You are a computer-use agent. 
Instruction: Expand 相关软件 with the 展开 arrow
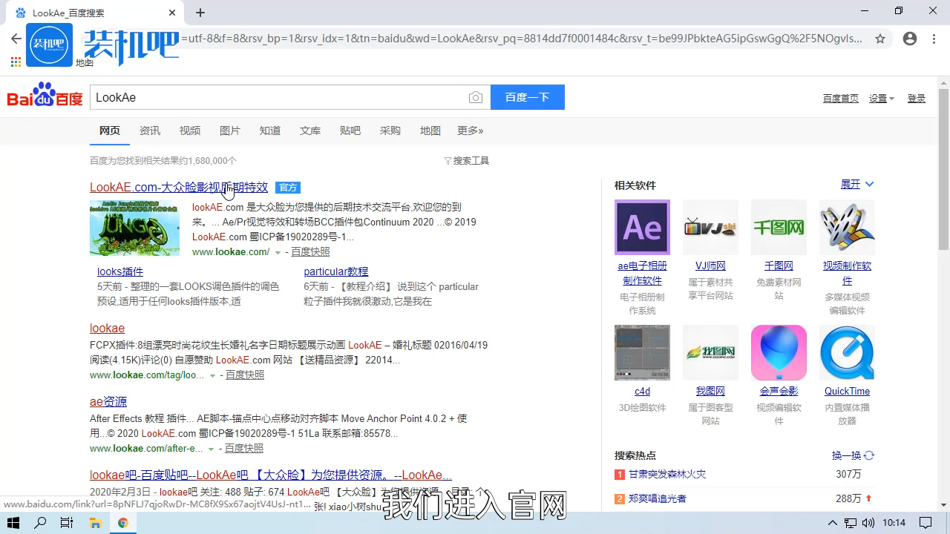(x=856, y=184)
